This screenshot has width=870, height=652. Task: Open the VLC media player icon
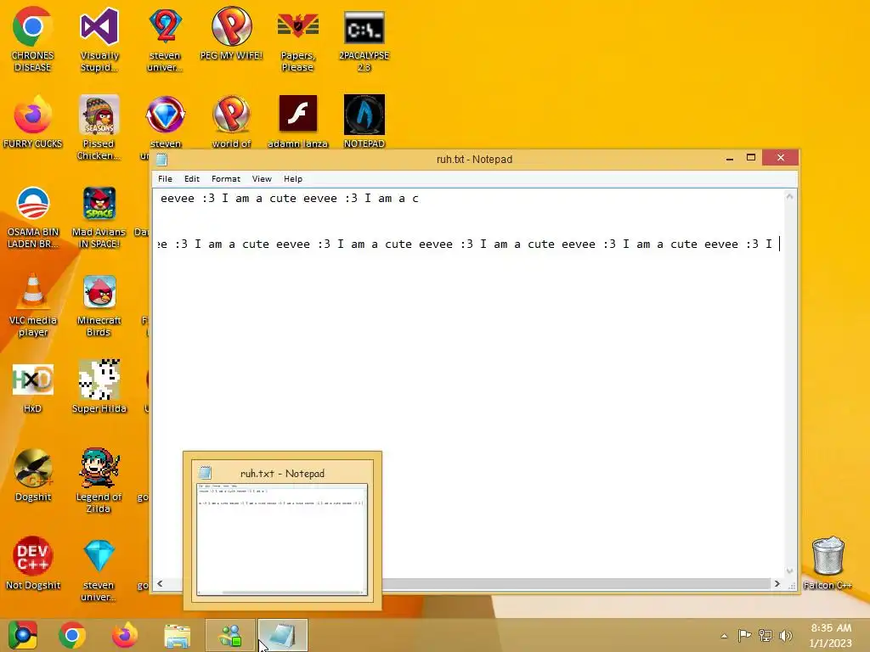[32, 305]
